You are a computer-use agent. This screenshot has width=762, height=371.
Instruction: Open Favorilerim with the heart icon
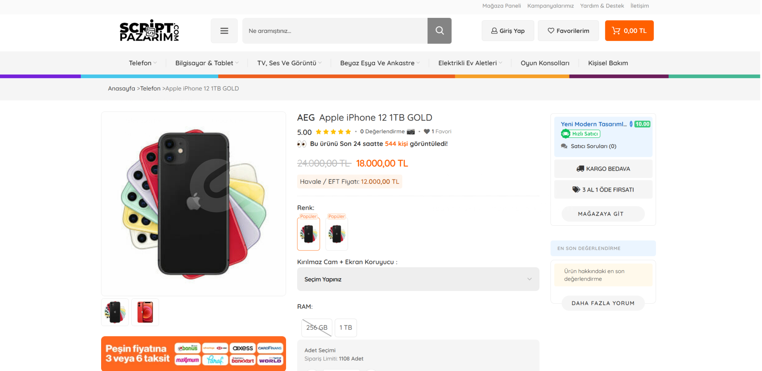[568, 31]
